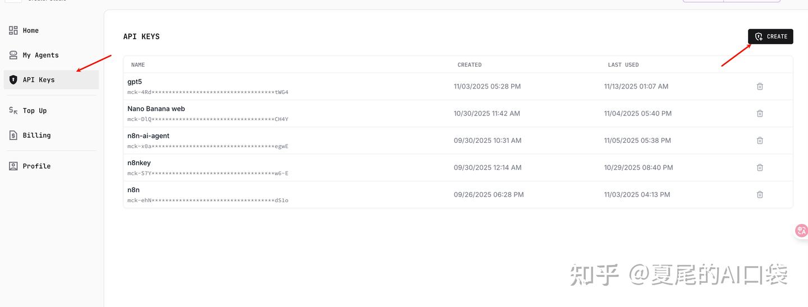Delete the gpt5 API key

[760, 86]
